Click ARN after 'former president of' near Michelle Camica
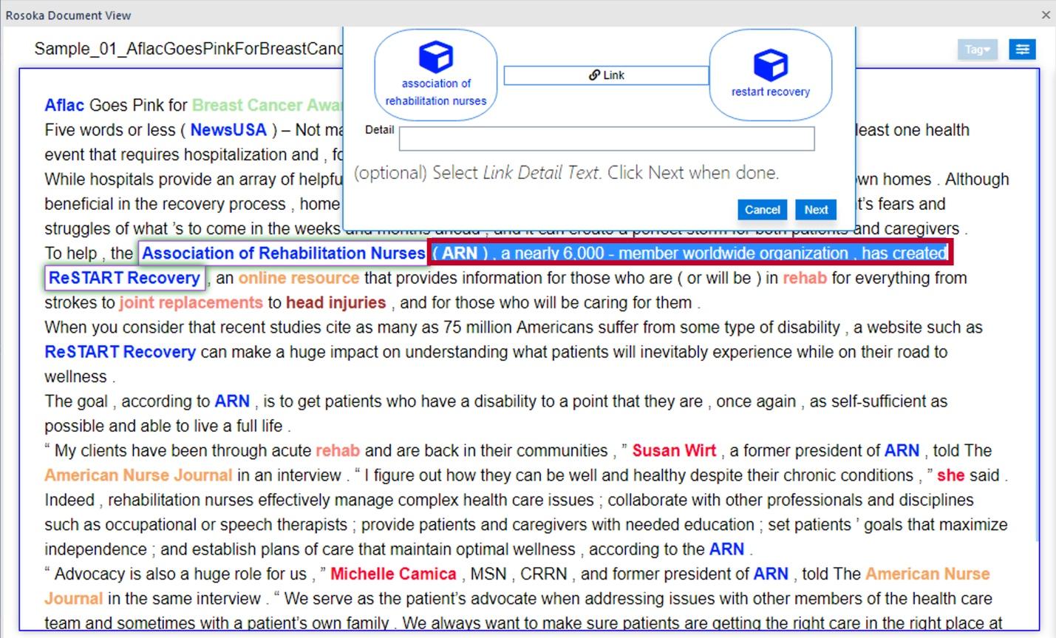Screen dimensions: 1056x638 coord(771,574)
